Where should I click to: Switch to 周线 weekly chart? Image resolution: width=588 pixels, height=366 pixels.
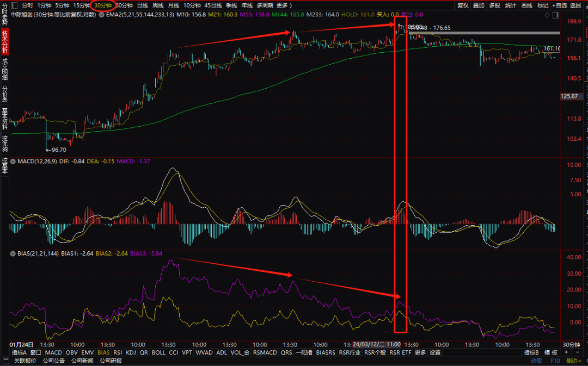click(158, 5)
